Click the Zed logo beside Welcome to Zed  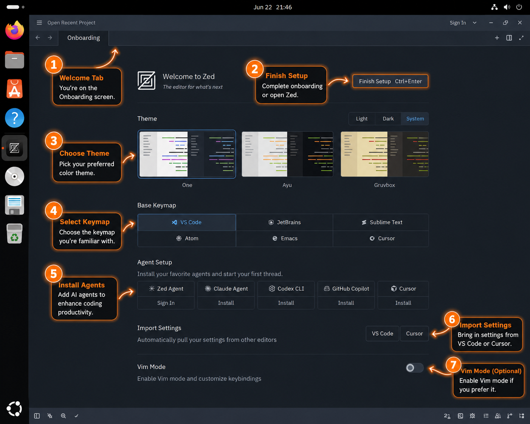click(146, 80)
